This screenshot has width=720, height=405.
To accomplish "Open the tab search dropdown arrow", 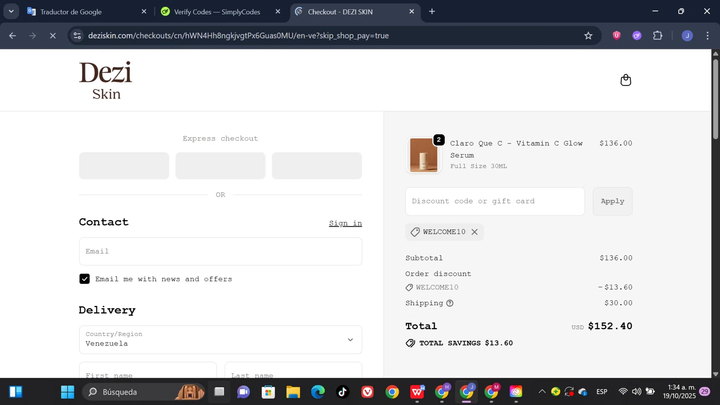I will click(11, 12).
